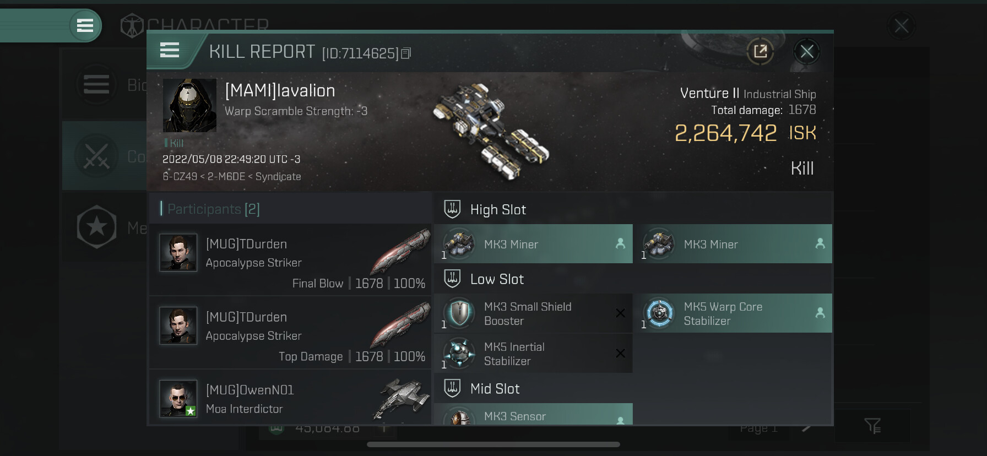
Task: Open OwenN01 Moa Interdictor participant entry
Action: click(x=290, y=398)
